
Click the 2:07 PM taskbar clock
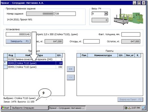(x=136, y=108)
